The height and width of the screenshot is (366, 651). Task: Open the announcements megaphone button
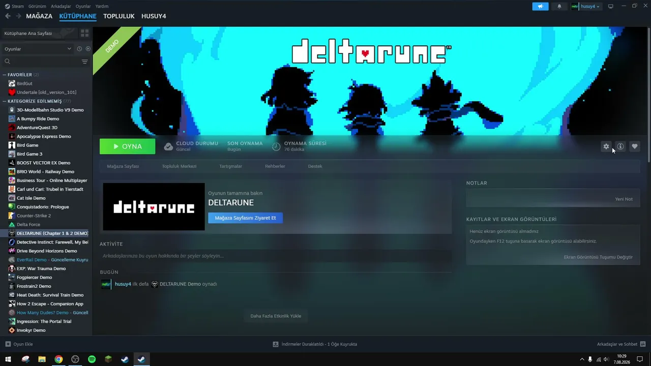[x=540, y=6]
